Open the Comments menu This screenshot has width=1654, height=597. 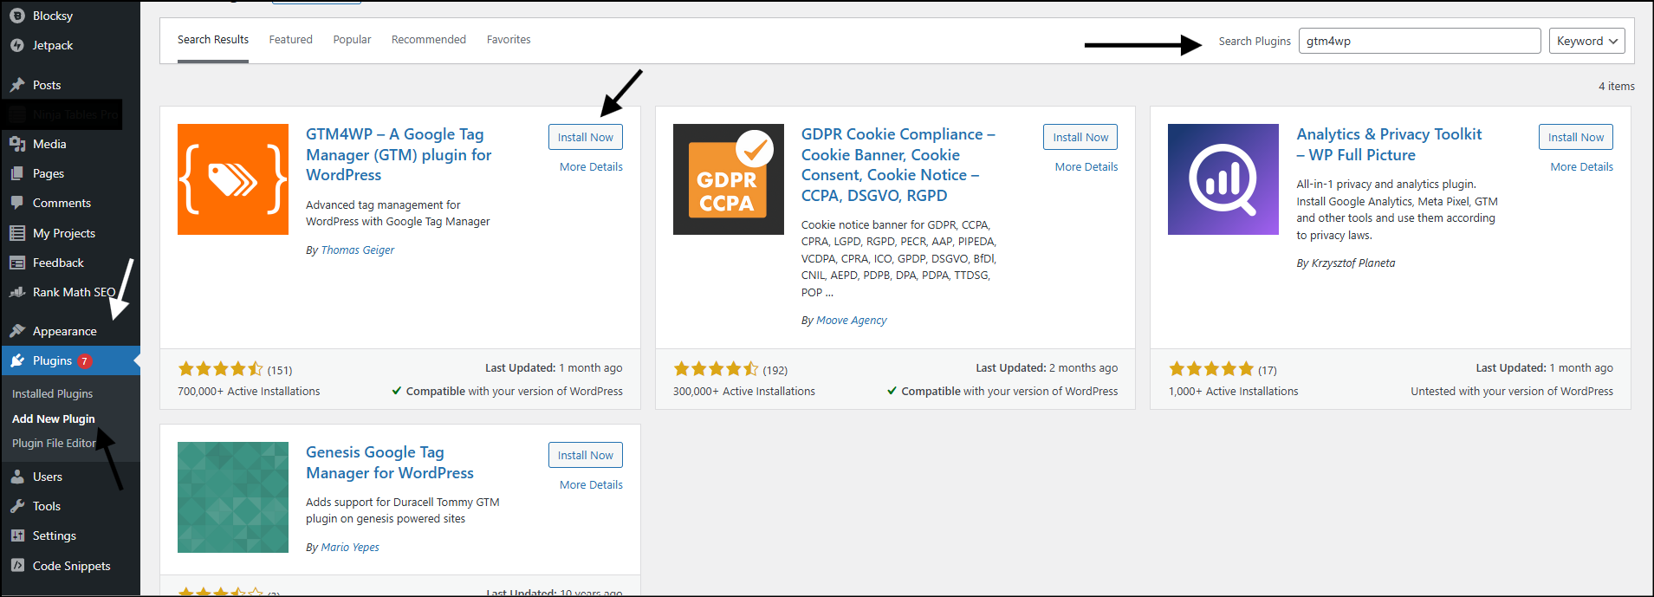coord(70,203)
